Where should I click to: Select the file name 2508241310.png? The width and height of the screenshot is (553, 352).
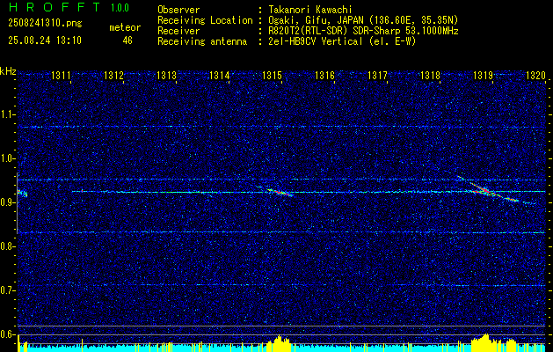pos(45,24)
